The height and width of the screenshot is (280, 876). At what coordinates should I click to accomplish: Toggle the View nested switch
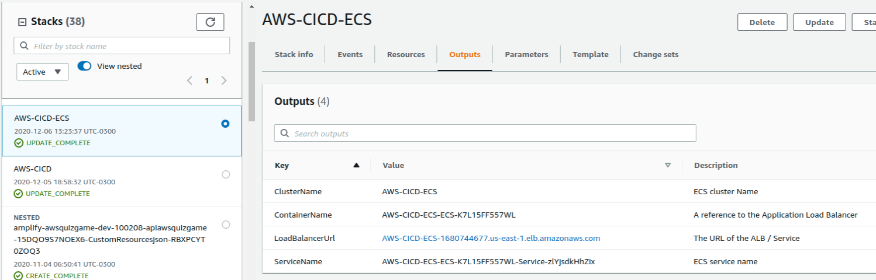click(x=84, y=66)
